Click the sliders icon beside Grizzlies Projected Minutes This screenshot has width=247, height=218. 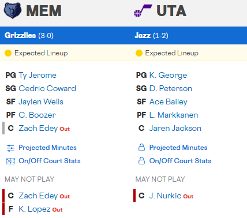(10, 148)
